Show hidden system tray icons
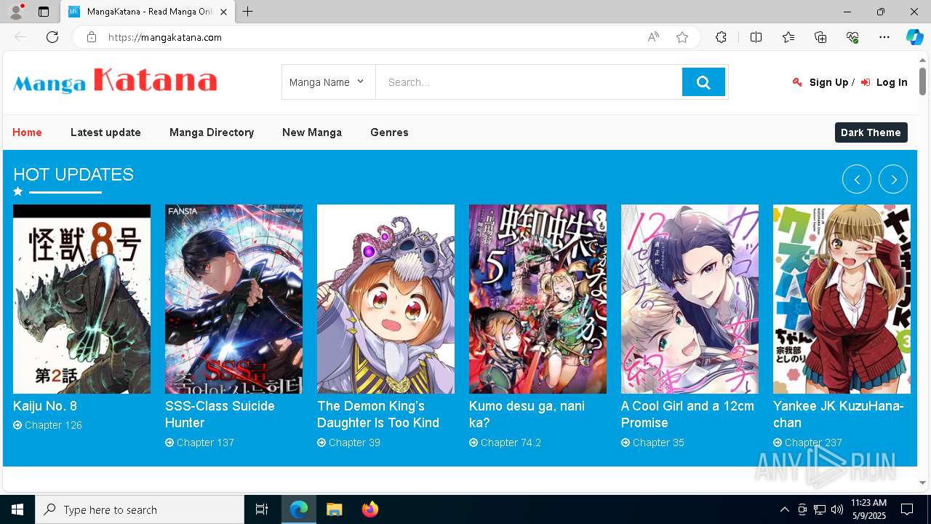Viewport: 931px width, 524px height. click(x=784, y=509)
